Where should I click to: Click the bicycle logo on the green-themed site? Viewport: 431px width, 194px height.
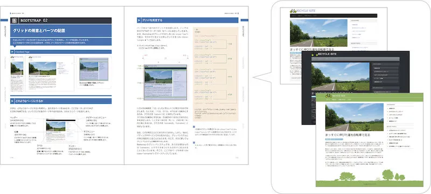[328, 96]
